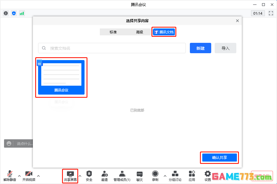Screen dimensions: 277x184
Task: Click the search documents input field
Action: pos(115,48)
